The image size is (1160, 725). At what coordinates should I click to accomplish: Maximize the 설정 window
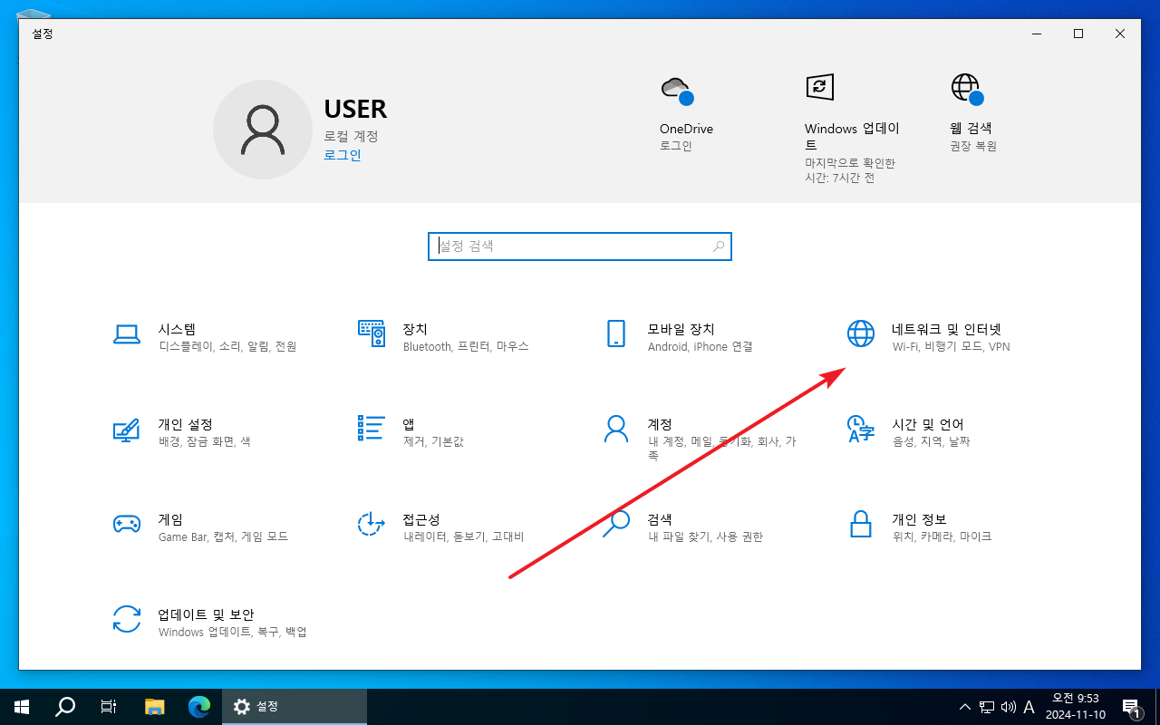coord(1078,34)
